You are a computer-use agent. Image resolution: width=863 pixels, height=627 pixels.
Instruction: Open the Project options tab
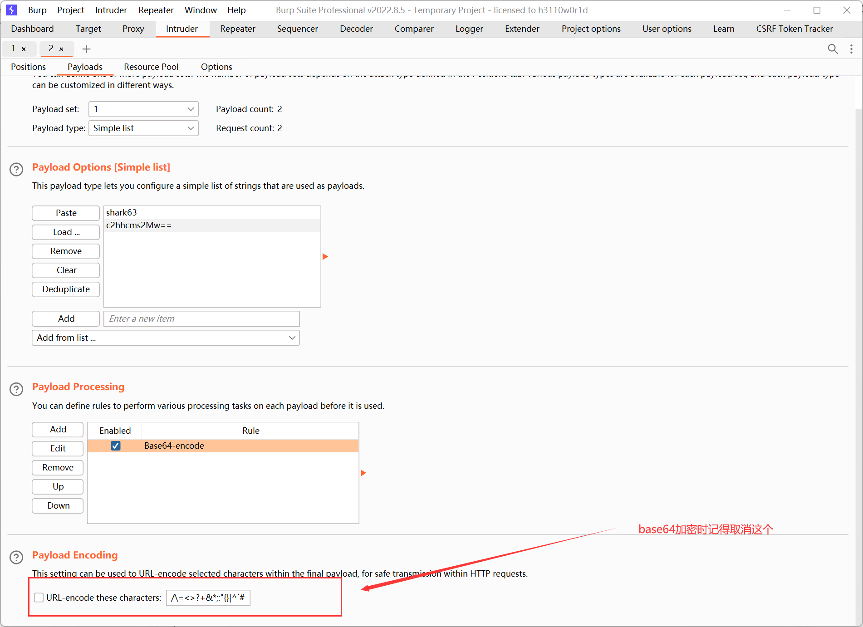591,29
